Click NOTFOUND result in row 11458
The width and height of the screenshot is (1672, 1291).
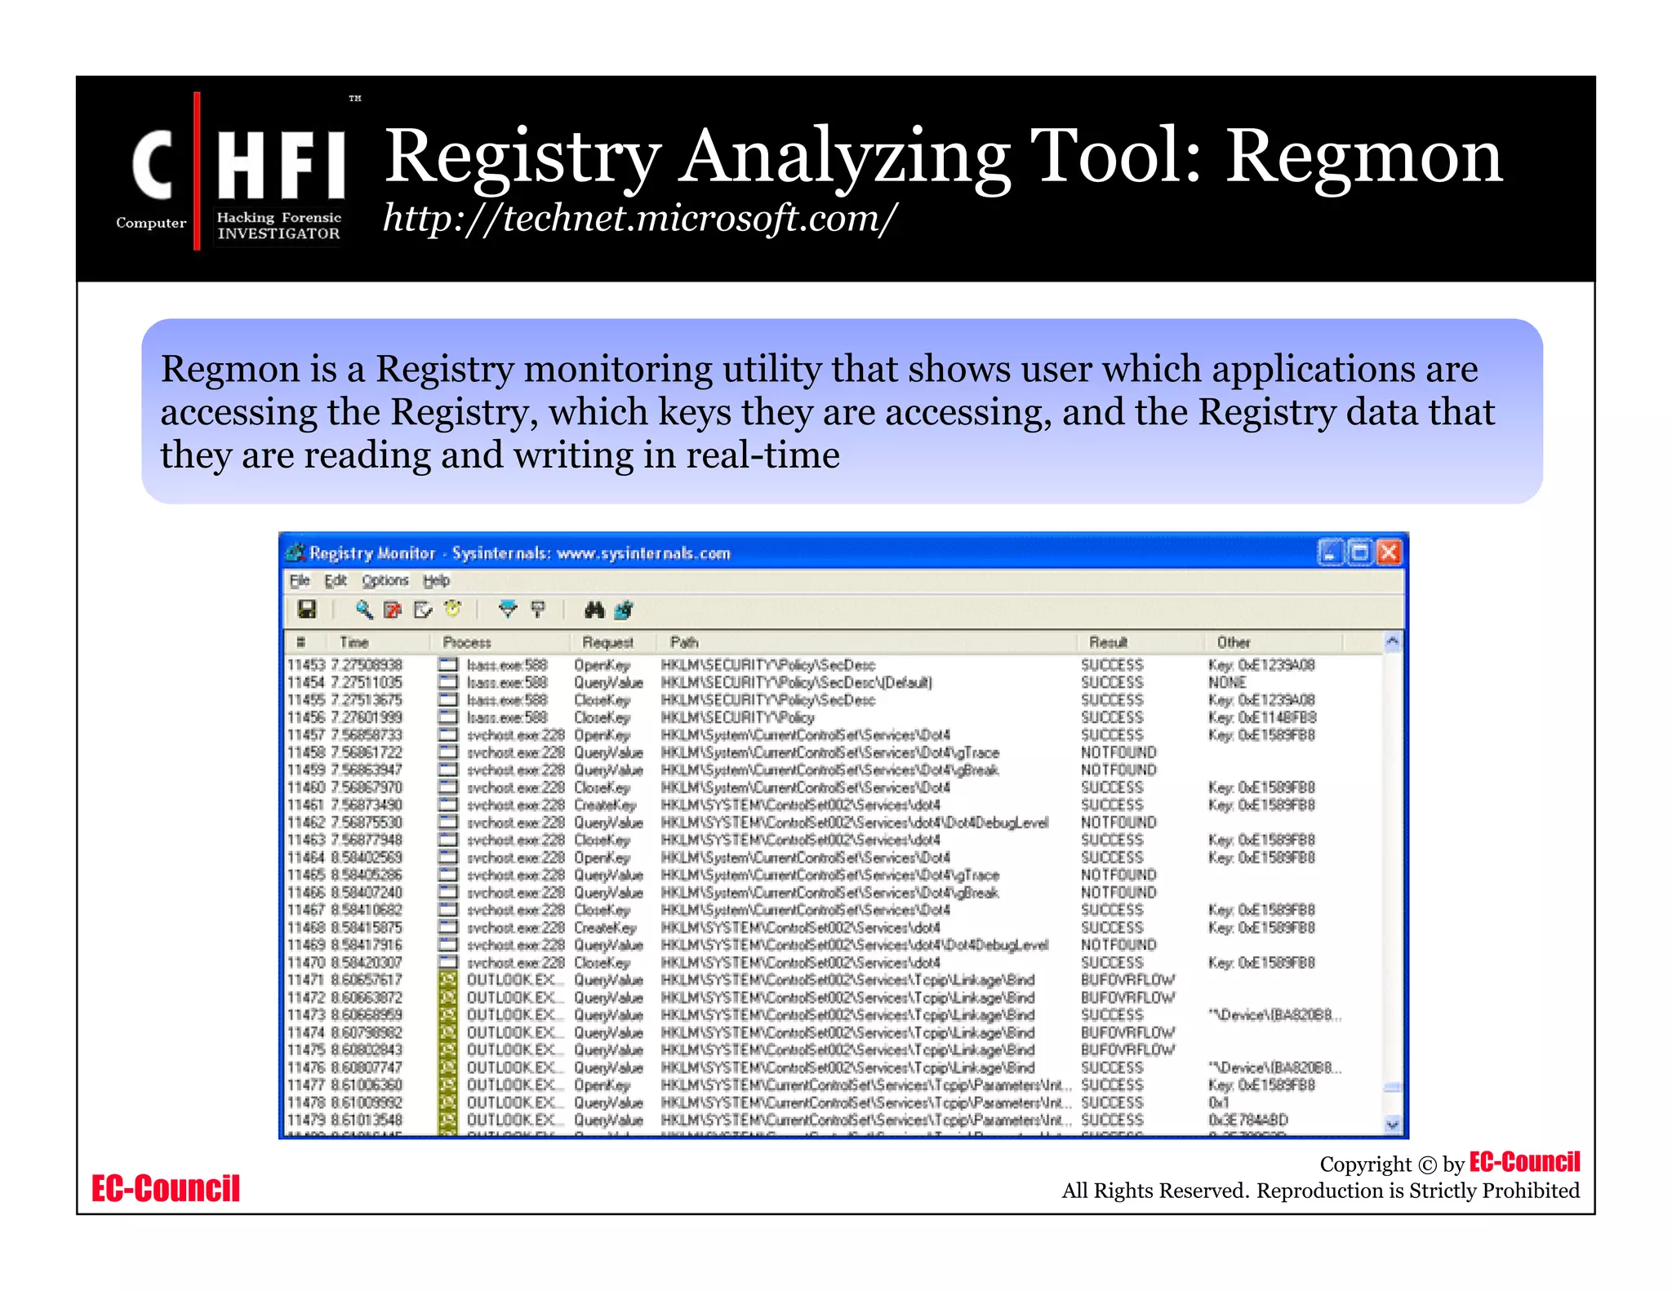coord(1118,752)
